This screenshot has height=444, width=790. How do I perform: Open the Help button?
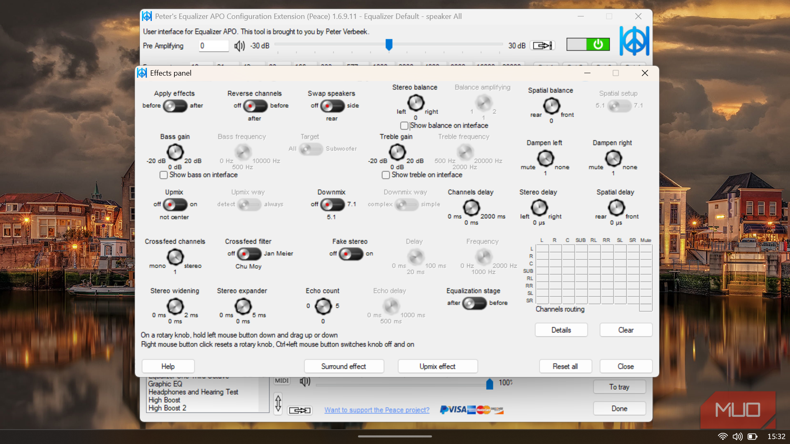168,366
